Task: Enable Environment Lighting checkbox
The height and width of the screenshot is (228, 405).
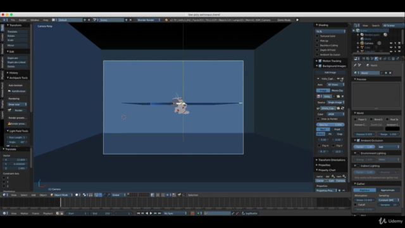Action: [x=358, y=153]
